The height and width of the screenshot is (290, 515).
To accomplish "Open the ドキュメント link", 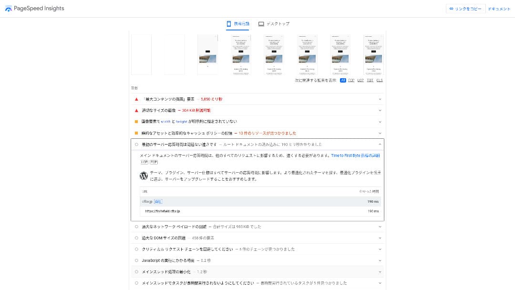I will (499, 9).
